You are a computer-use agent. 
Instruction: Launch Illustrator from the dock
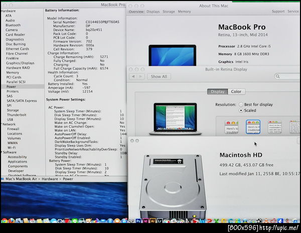[153, 221]
